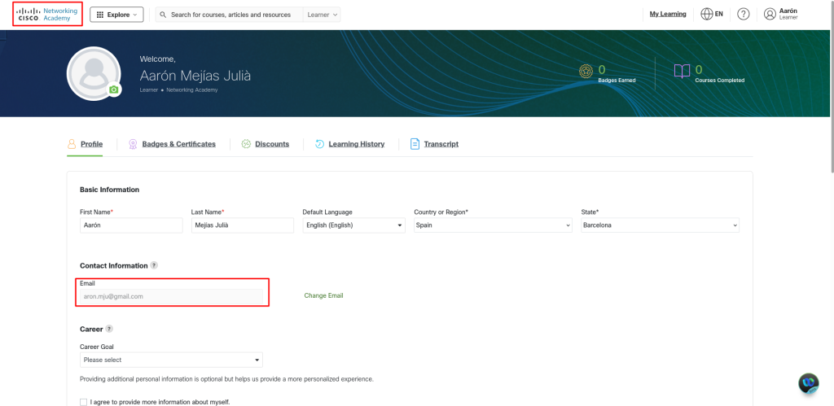Viewport: 834px width, 406px height.
Task: Click the Career help tooltip icon
Action: click(x=109, y=329)
